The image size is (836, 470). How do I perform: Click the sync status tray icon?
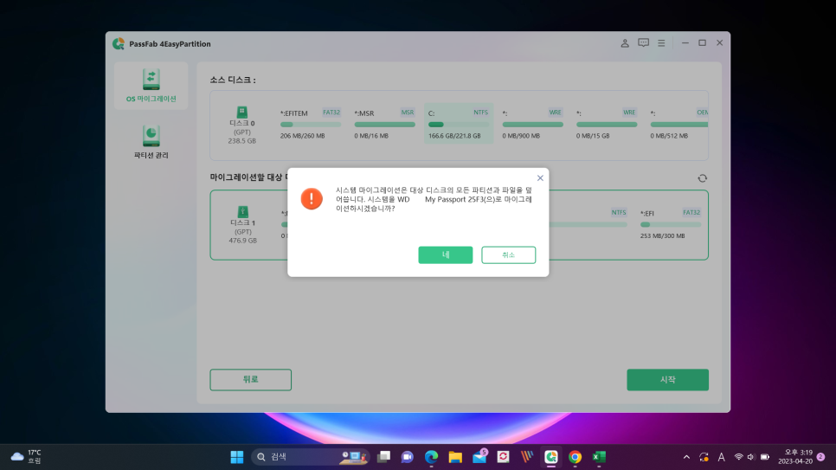click(704, 457)
